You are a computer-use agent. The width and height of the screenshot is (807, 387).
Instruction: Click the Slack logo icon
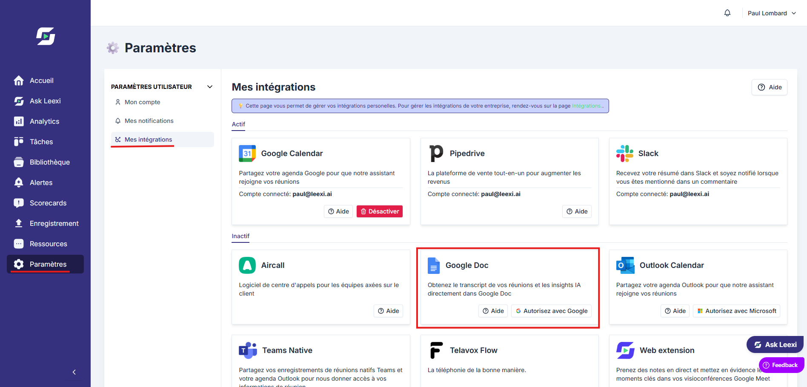pyautogui.click(x=625, y=154)
